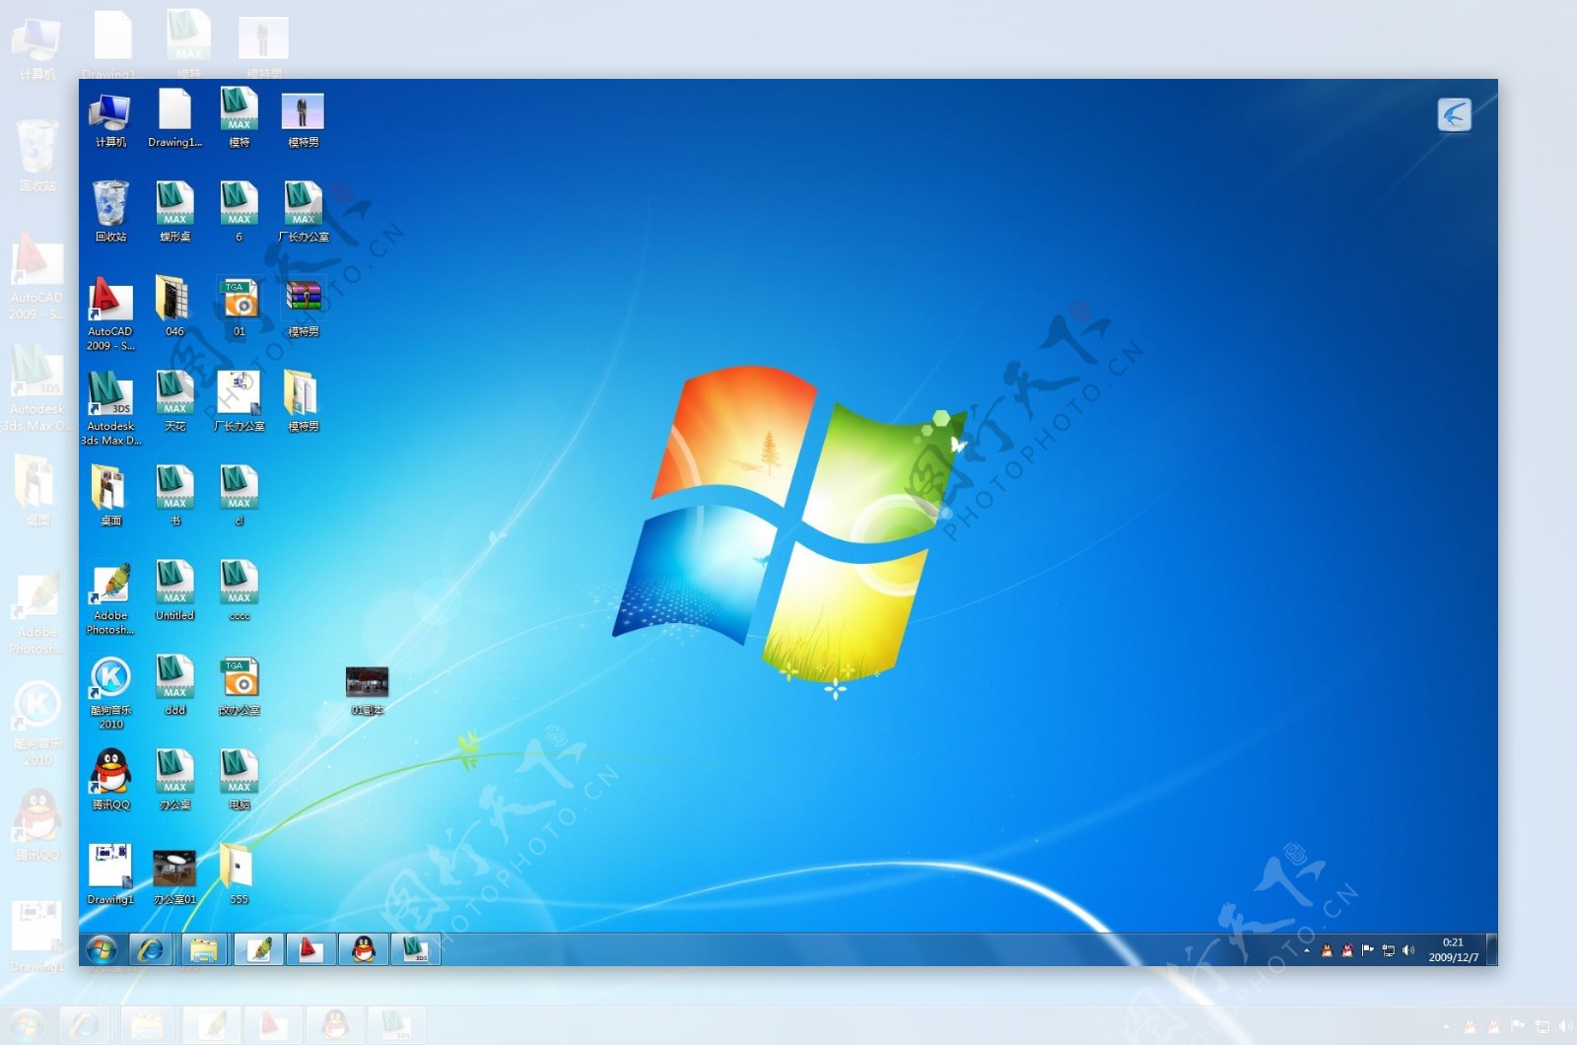
Task: Select the 电脑 MAX file
Action: click(x=239, y=780)
